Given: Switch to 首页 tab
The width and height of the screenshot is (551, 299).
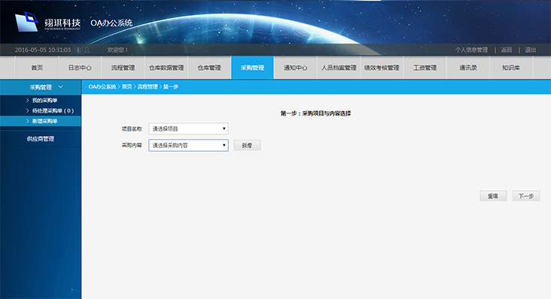Looking at the screenshot, I should coord(37,68).
